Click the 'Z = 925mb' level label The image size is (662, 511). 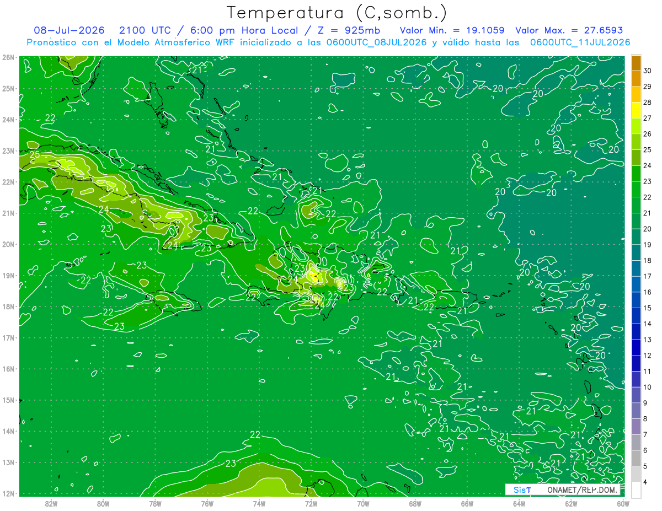click(350, 30)
